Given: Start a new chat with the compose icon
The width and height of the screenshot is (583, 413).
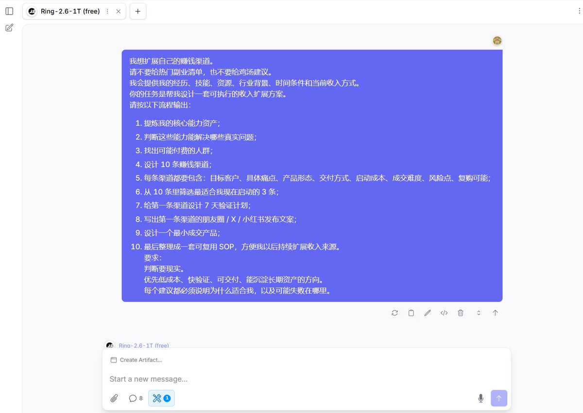Looking at the screenshot, I should click(x=9, y=28).
